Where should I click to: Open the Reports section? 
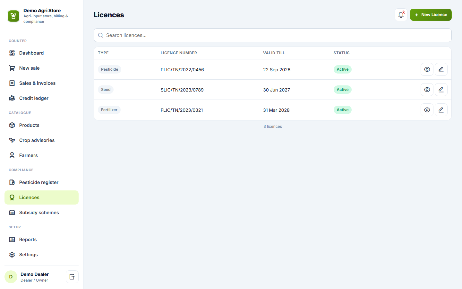(41, 240)
